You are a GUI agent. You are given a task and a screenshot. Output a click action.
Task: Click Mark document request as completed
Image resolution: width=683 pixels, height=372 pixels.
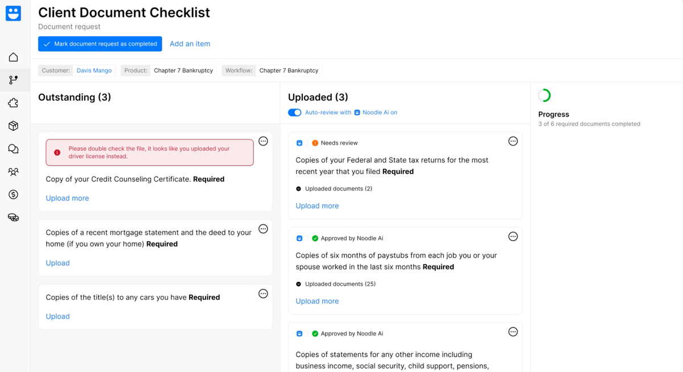100,44
